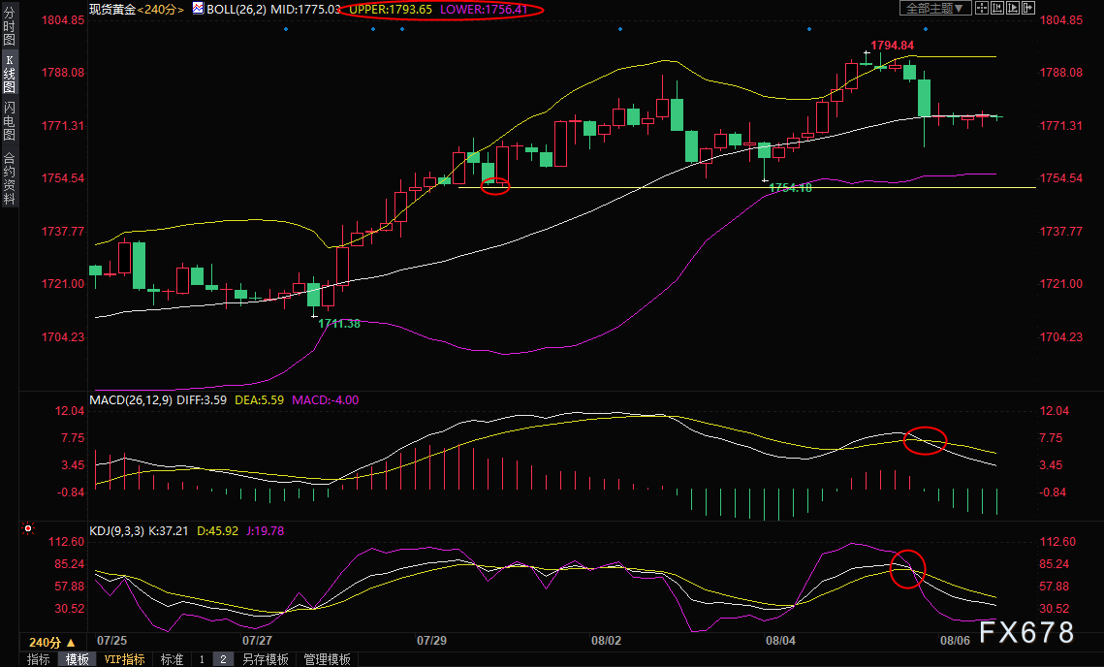The height and width of the screenshot is (667, 1104).
Task: Click the DIFF:3.59 value
Action: (202, 400)
